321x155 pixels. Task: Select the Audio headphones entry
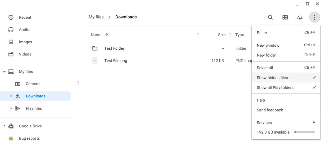coord(24,30)
